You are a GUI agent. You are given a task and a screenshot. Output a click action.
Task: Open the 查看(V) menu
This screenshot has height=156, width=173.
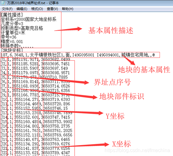pyautogui.click(x=52, y=9)
